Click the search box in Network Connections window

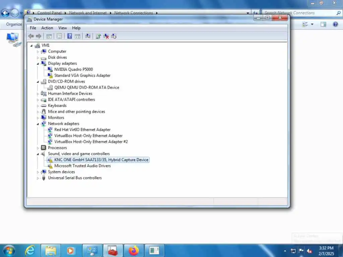[x=302, y=13]
